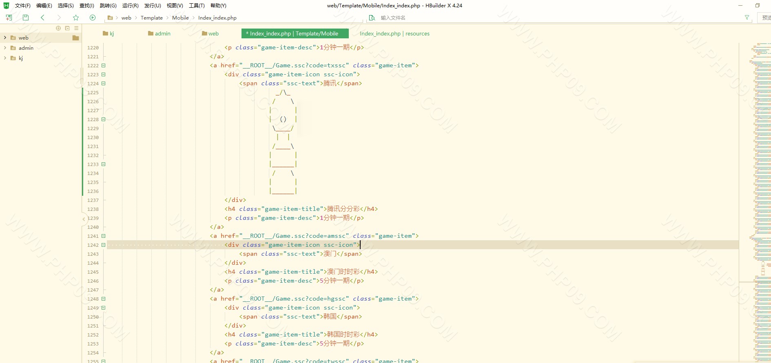
Task: Expand the kj project folder
Action: coord(5,58)
